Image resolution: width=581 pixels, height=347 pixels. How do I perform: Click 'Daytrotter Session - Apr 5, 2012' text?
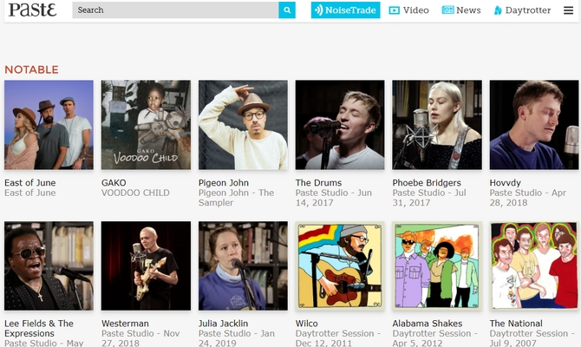[x=435, y=337]
